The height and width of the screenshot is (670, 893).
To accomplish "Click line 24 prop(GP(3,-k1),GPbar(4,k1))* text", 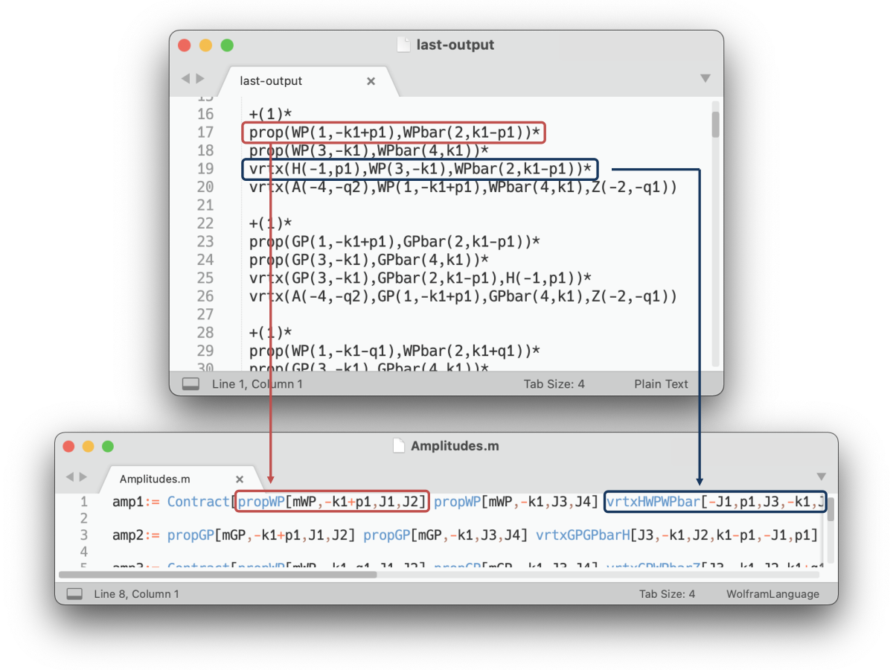I will coord(369,260).
